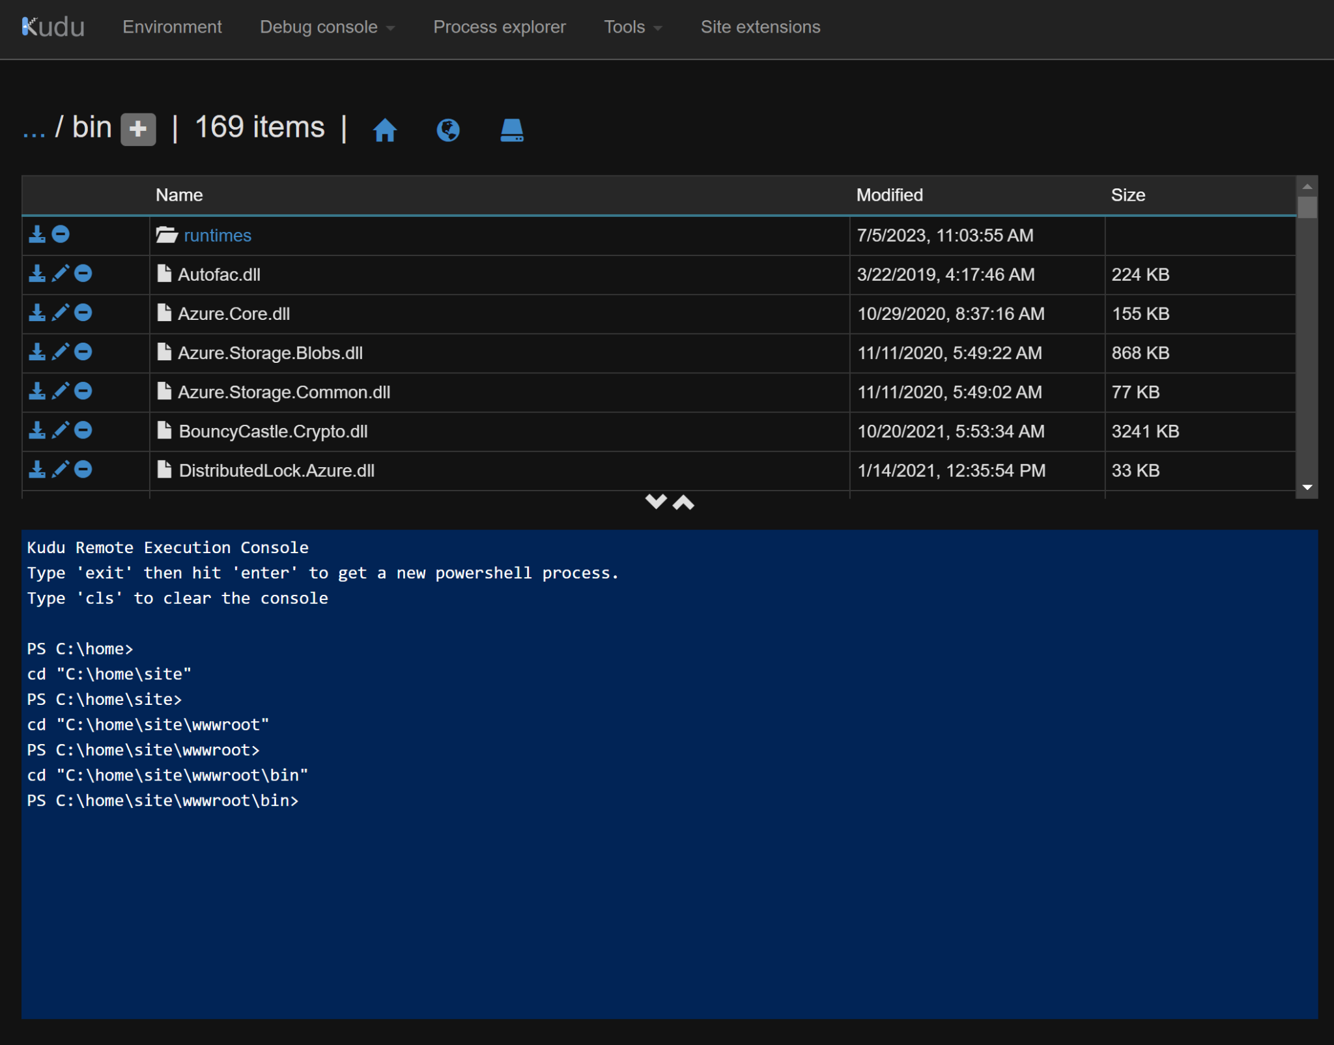The width and height of the screenshot is (1334, 1045).
Task: Click the Kudu logo
Action: click(x=53, y=27)
